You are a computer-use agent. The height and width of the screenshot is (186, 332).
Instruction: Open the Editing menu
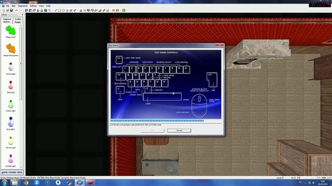[33, 6]
